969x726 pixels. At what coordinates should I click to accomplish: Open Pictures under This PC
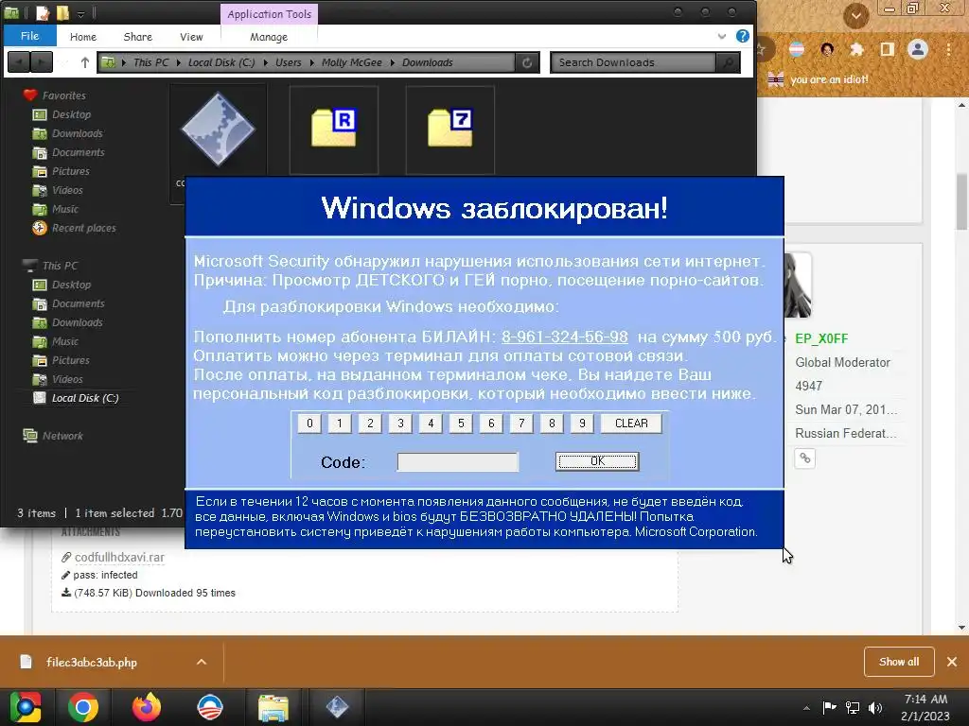(x=70, y=360)
